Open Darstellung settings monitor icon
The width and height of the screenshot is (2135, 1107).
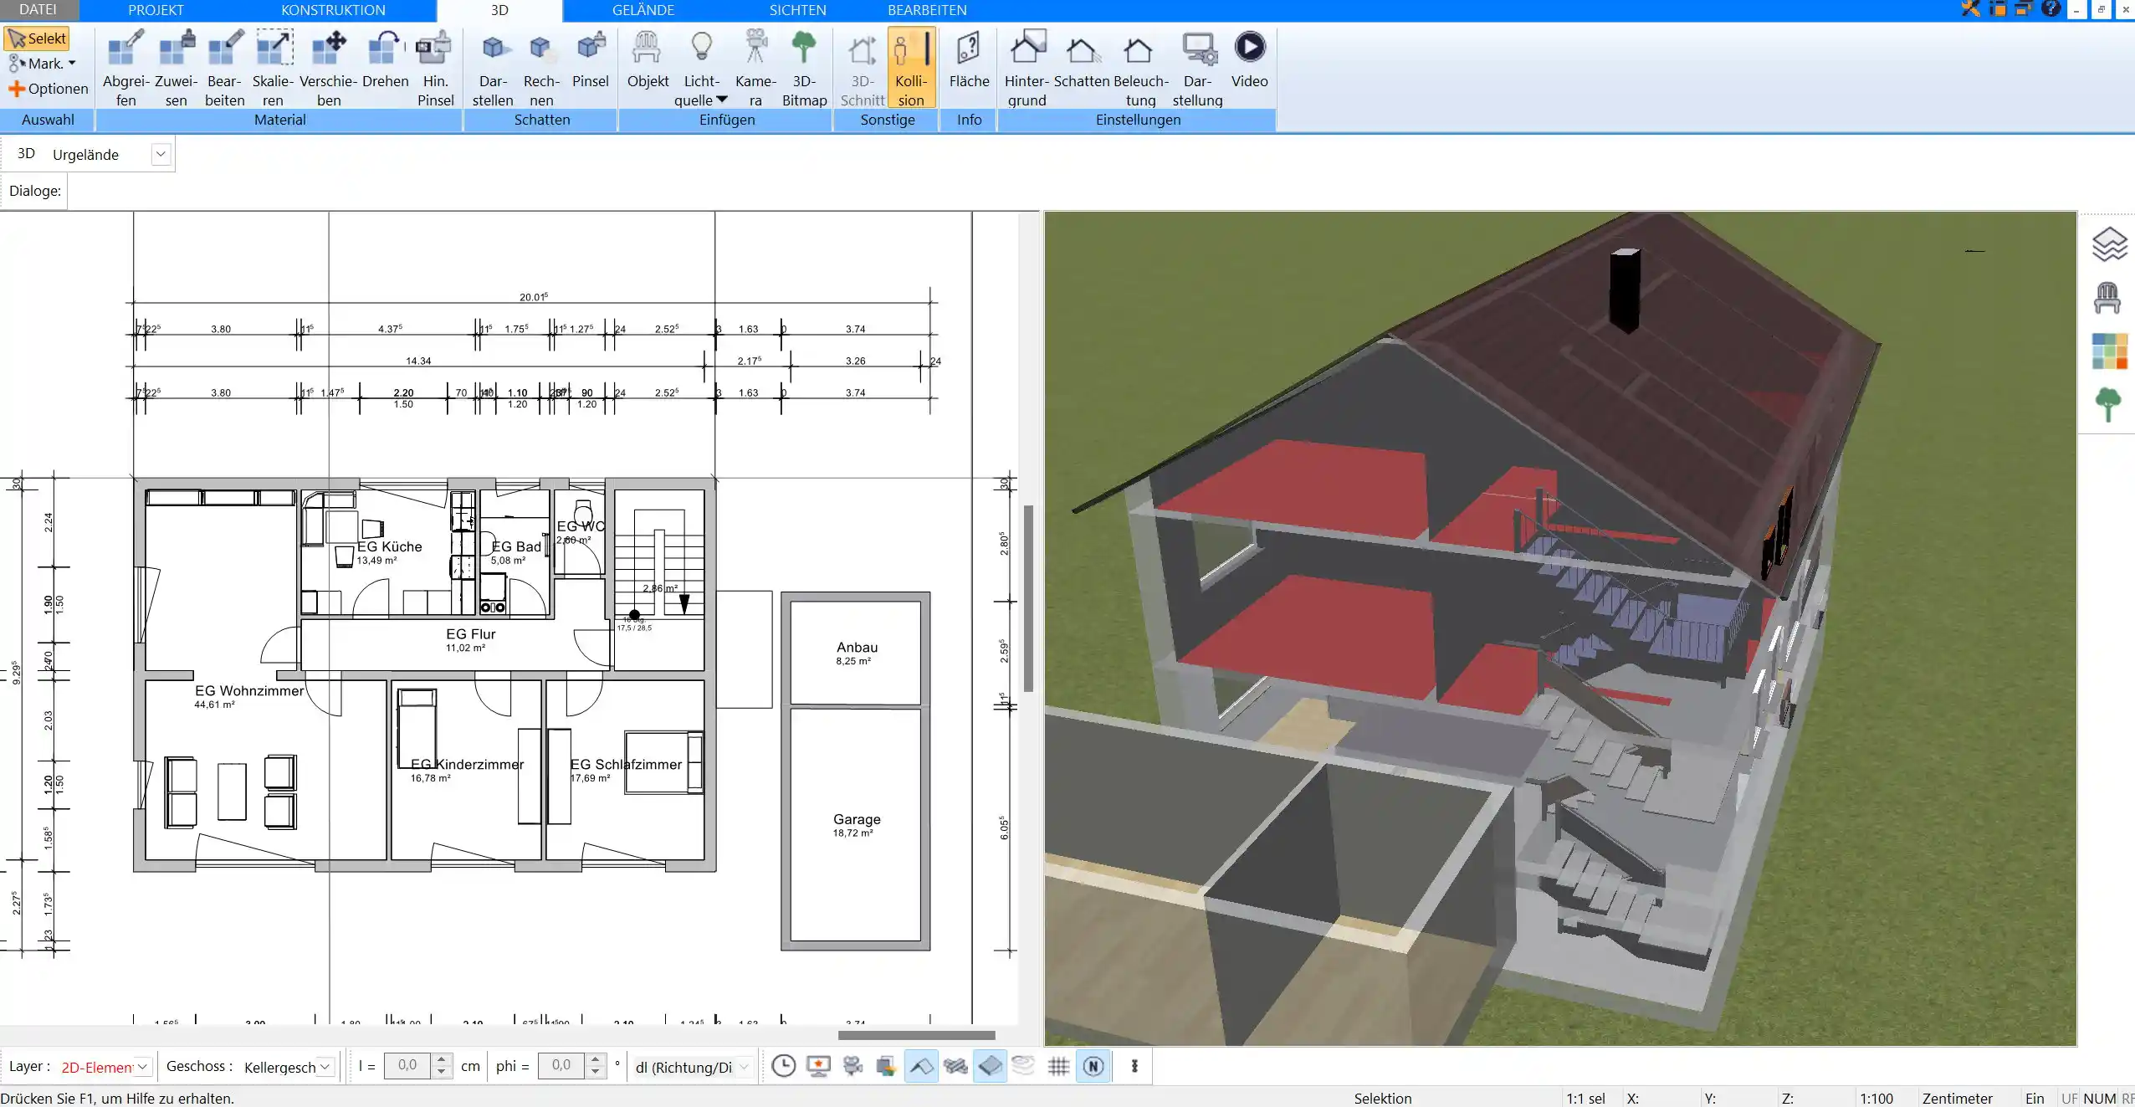[x=1197, y=68]
